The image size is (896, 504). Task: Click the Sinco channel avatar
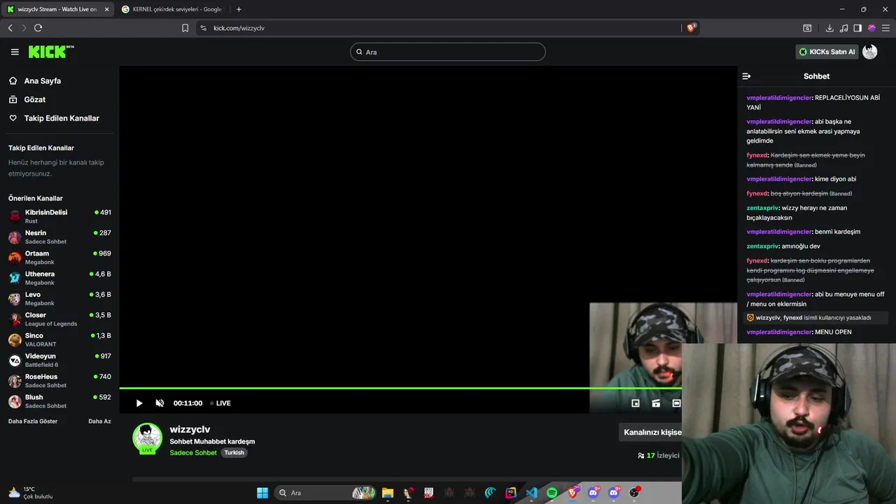15,339
